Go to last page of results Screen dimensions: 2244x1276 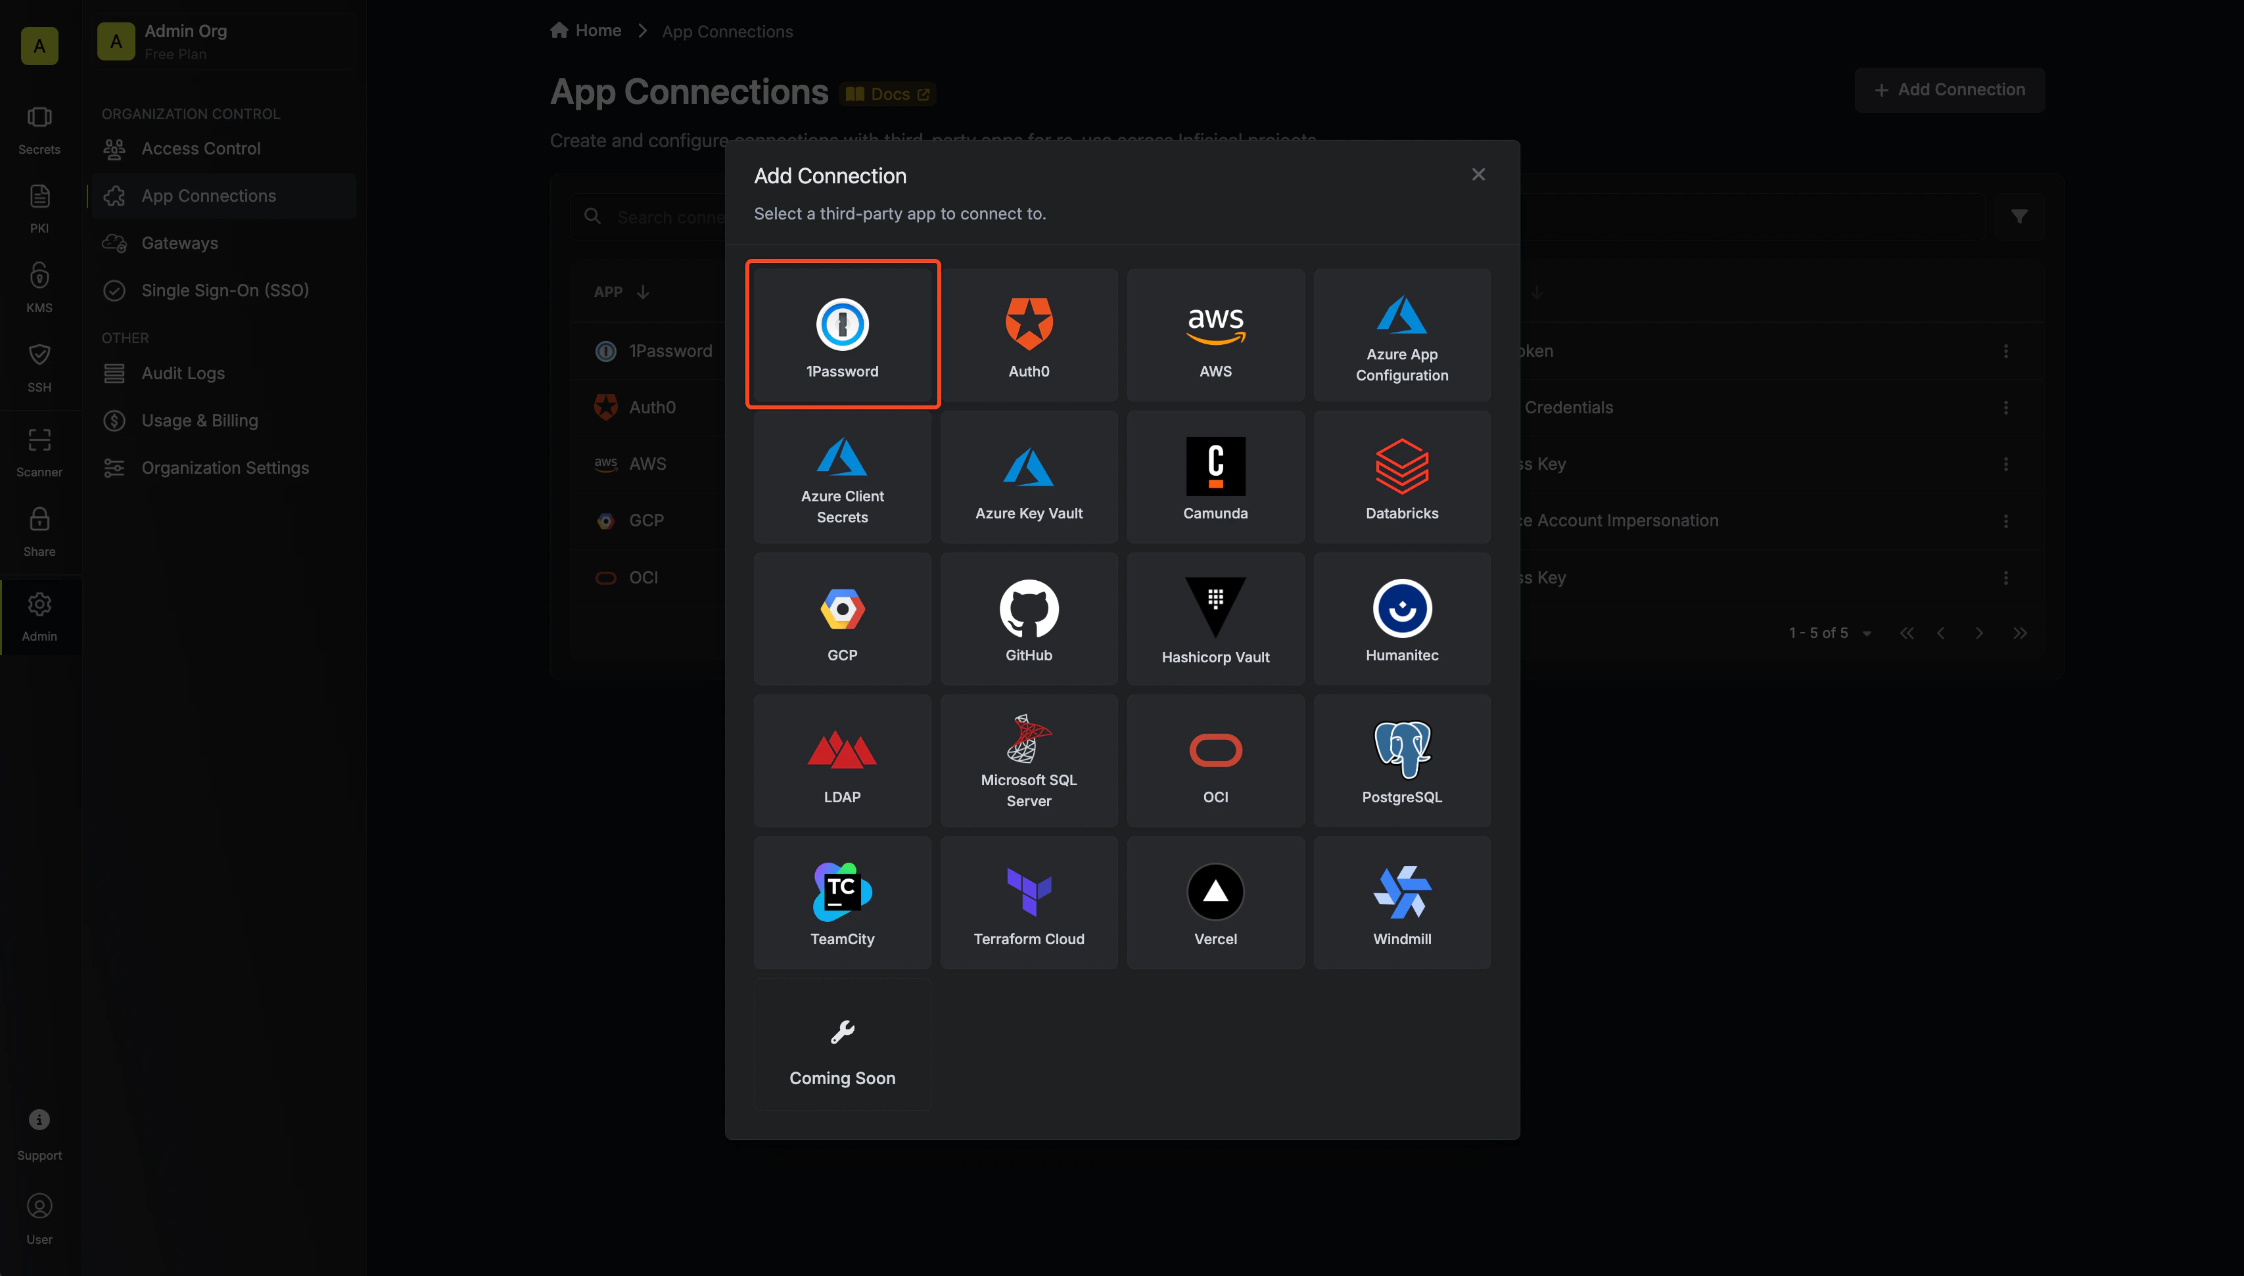click(x=2020, y=633)
